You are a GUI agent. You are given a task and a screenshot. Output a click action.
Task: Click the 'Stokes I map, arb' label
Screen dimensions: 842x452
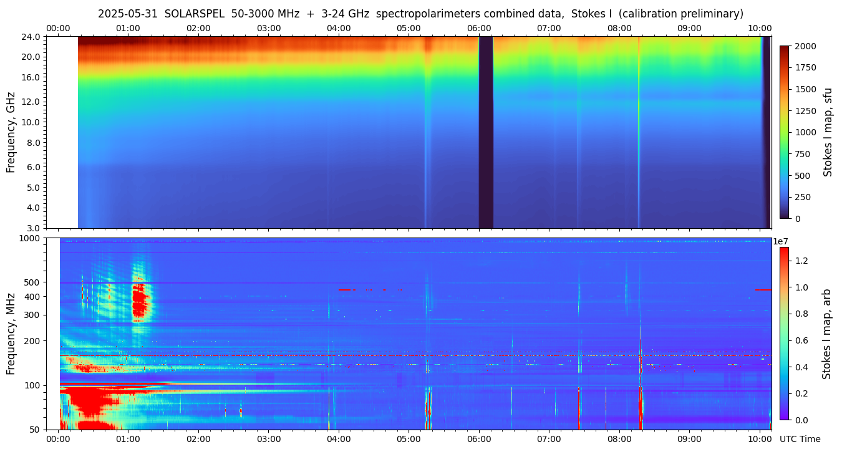point(826,333)
